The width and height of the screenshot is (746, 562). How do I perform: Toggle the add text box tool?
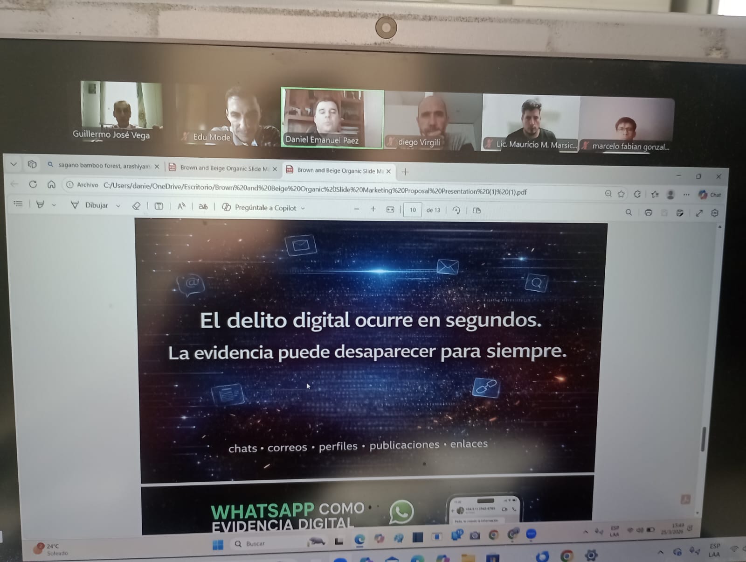click(159, 206)
